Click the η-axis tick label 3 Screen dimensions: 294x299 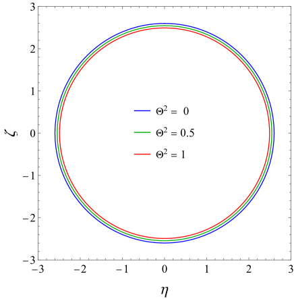tap(291, 269)
